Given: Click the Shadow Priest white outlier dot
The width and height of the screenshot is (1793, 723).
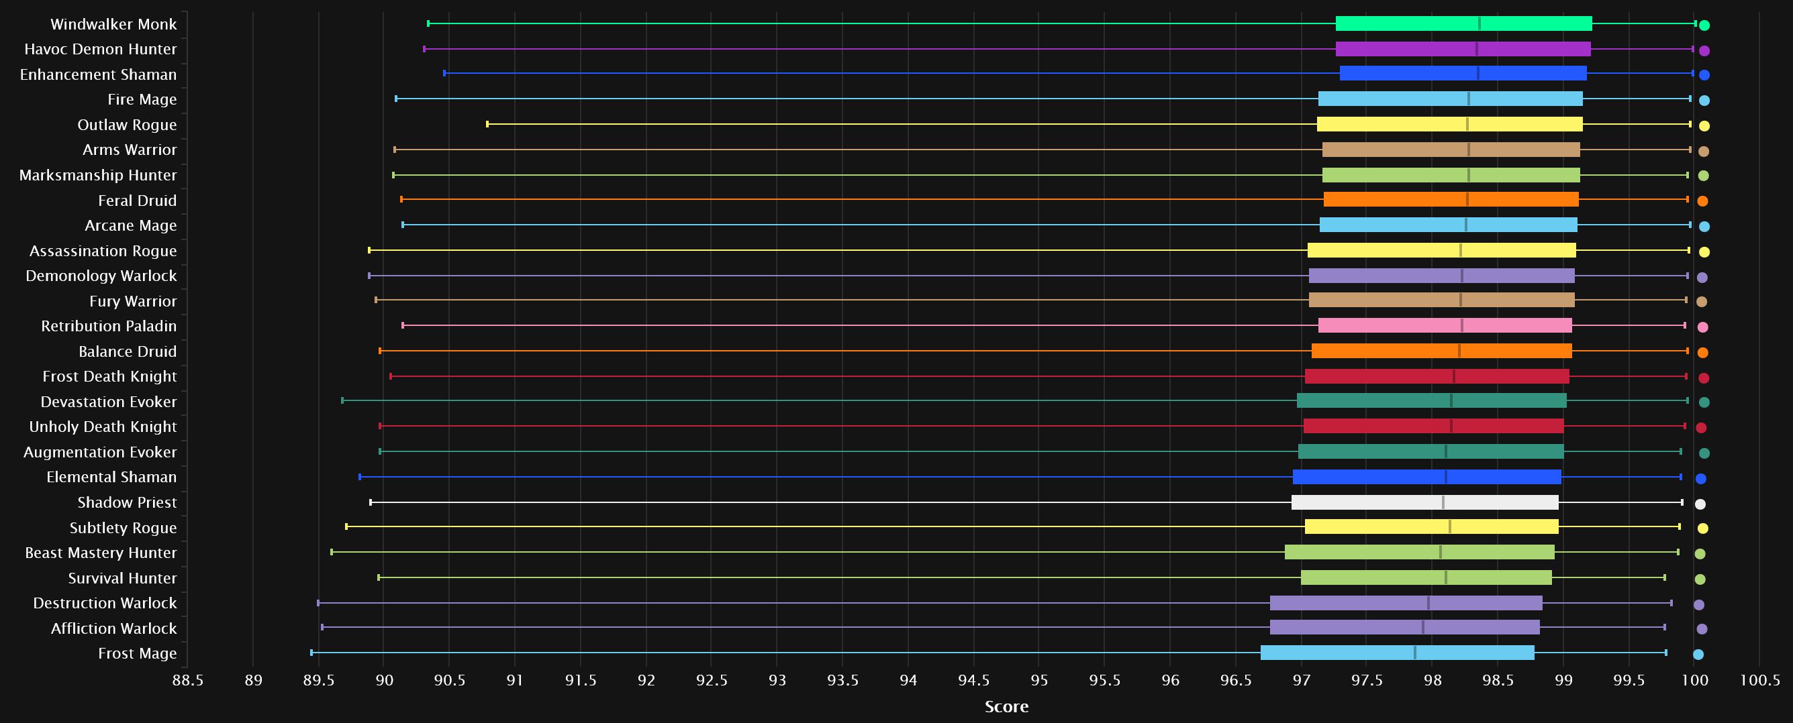Looking at the screenshot, I should (1700, 505).
